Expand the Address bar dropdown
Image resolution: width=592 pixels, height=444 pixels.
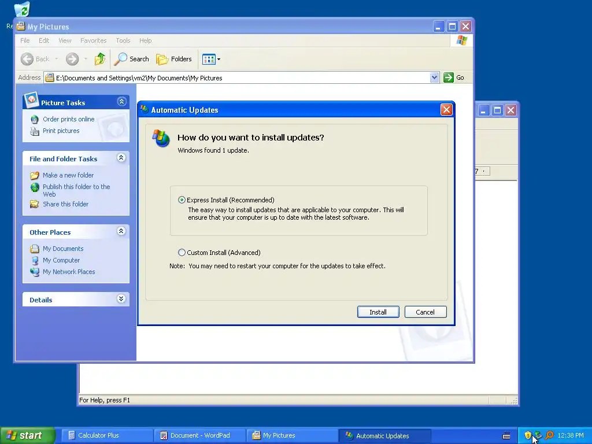(x=434, y=77)
